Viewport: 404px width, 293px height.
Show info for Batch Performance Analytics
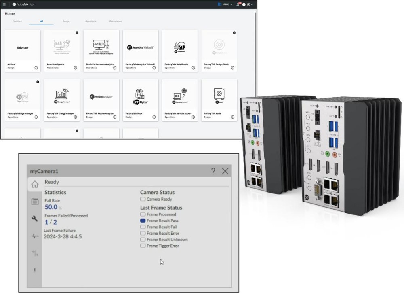tap(115, 68)
